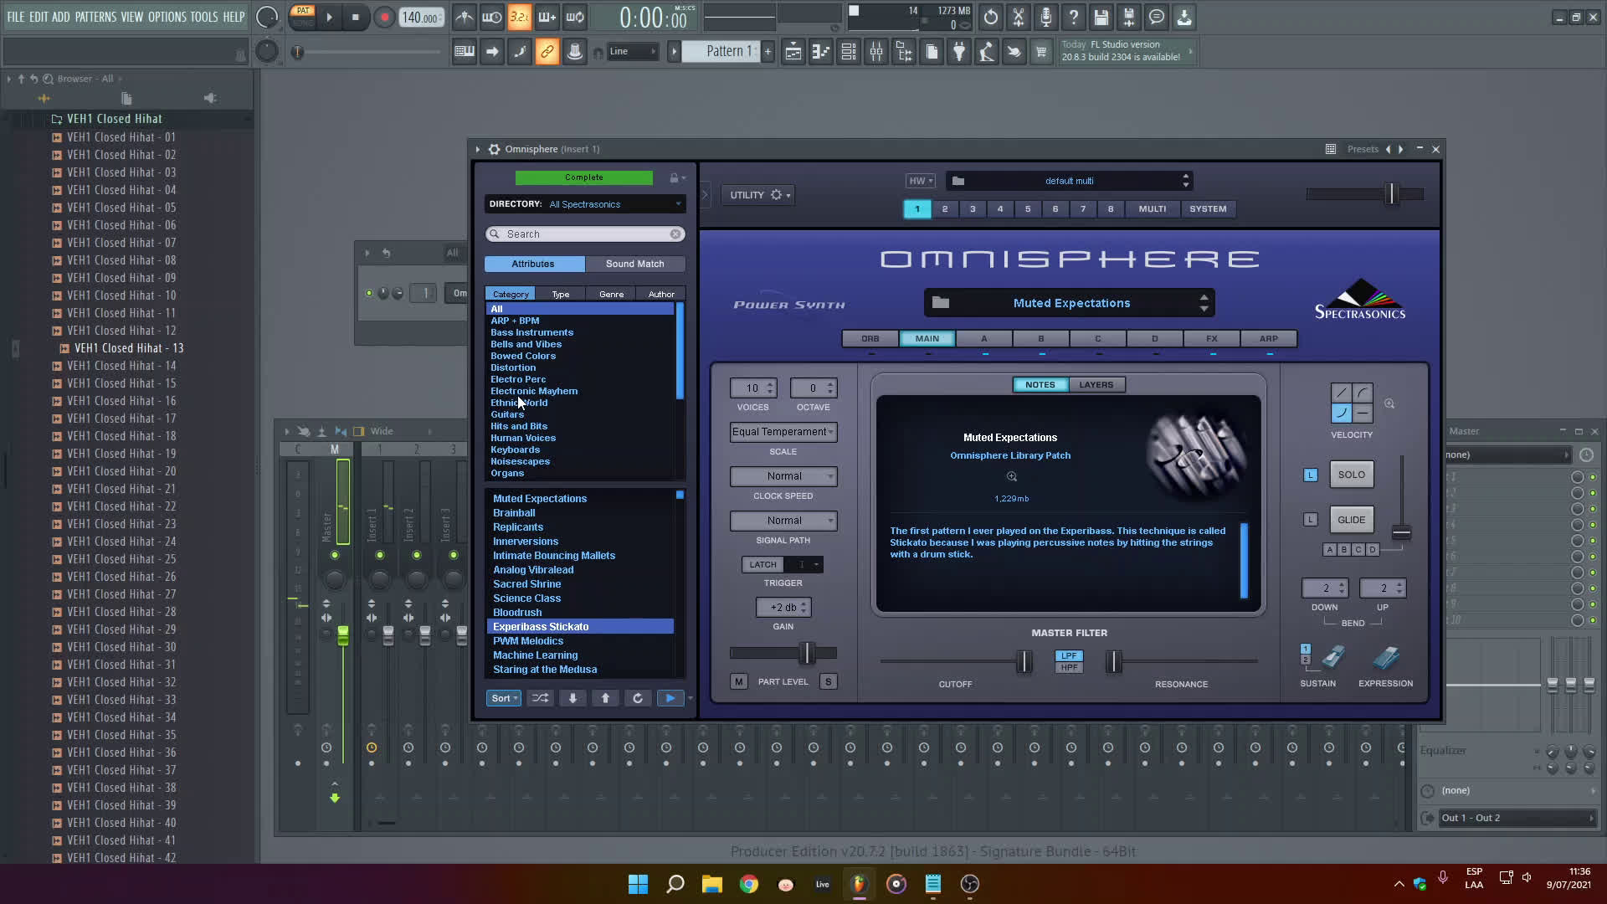This screenshot has height=904, width=1607.
Task: Open the help question mark icon
Action: click(1074, 17)
